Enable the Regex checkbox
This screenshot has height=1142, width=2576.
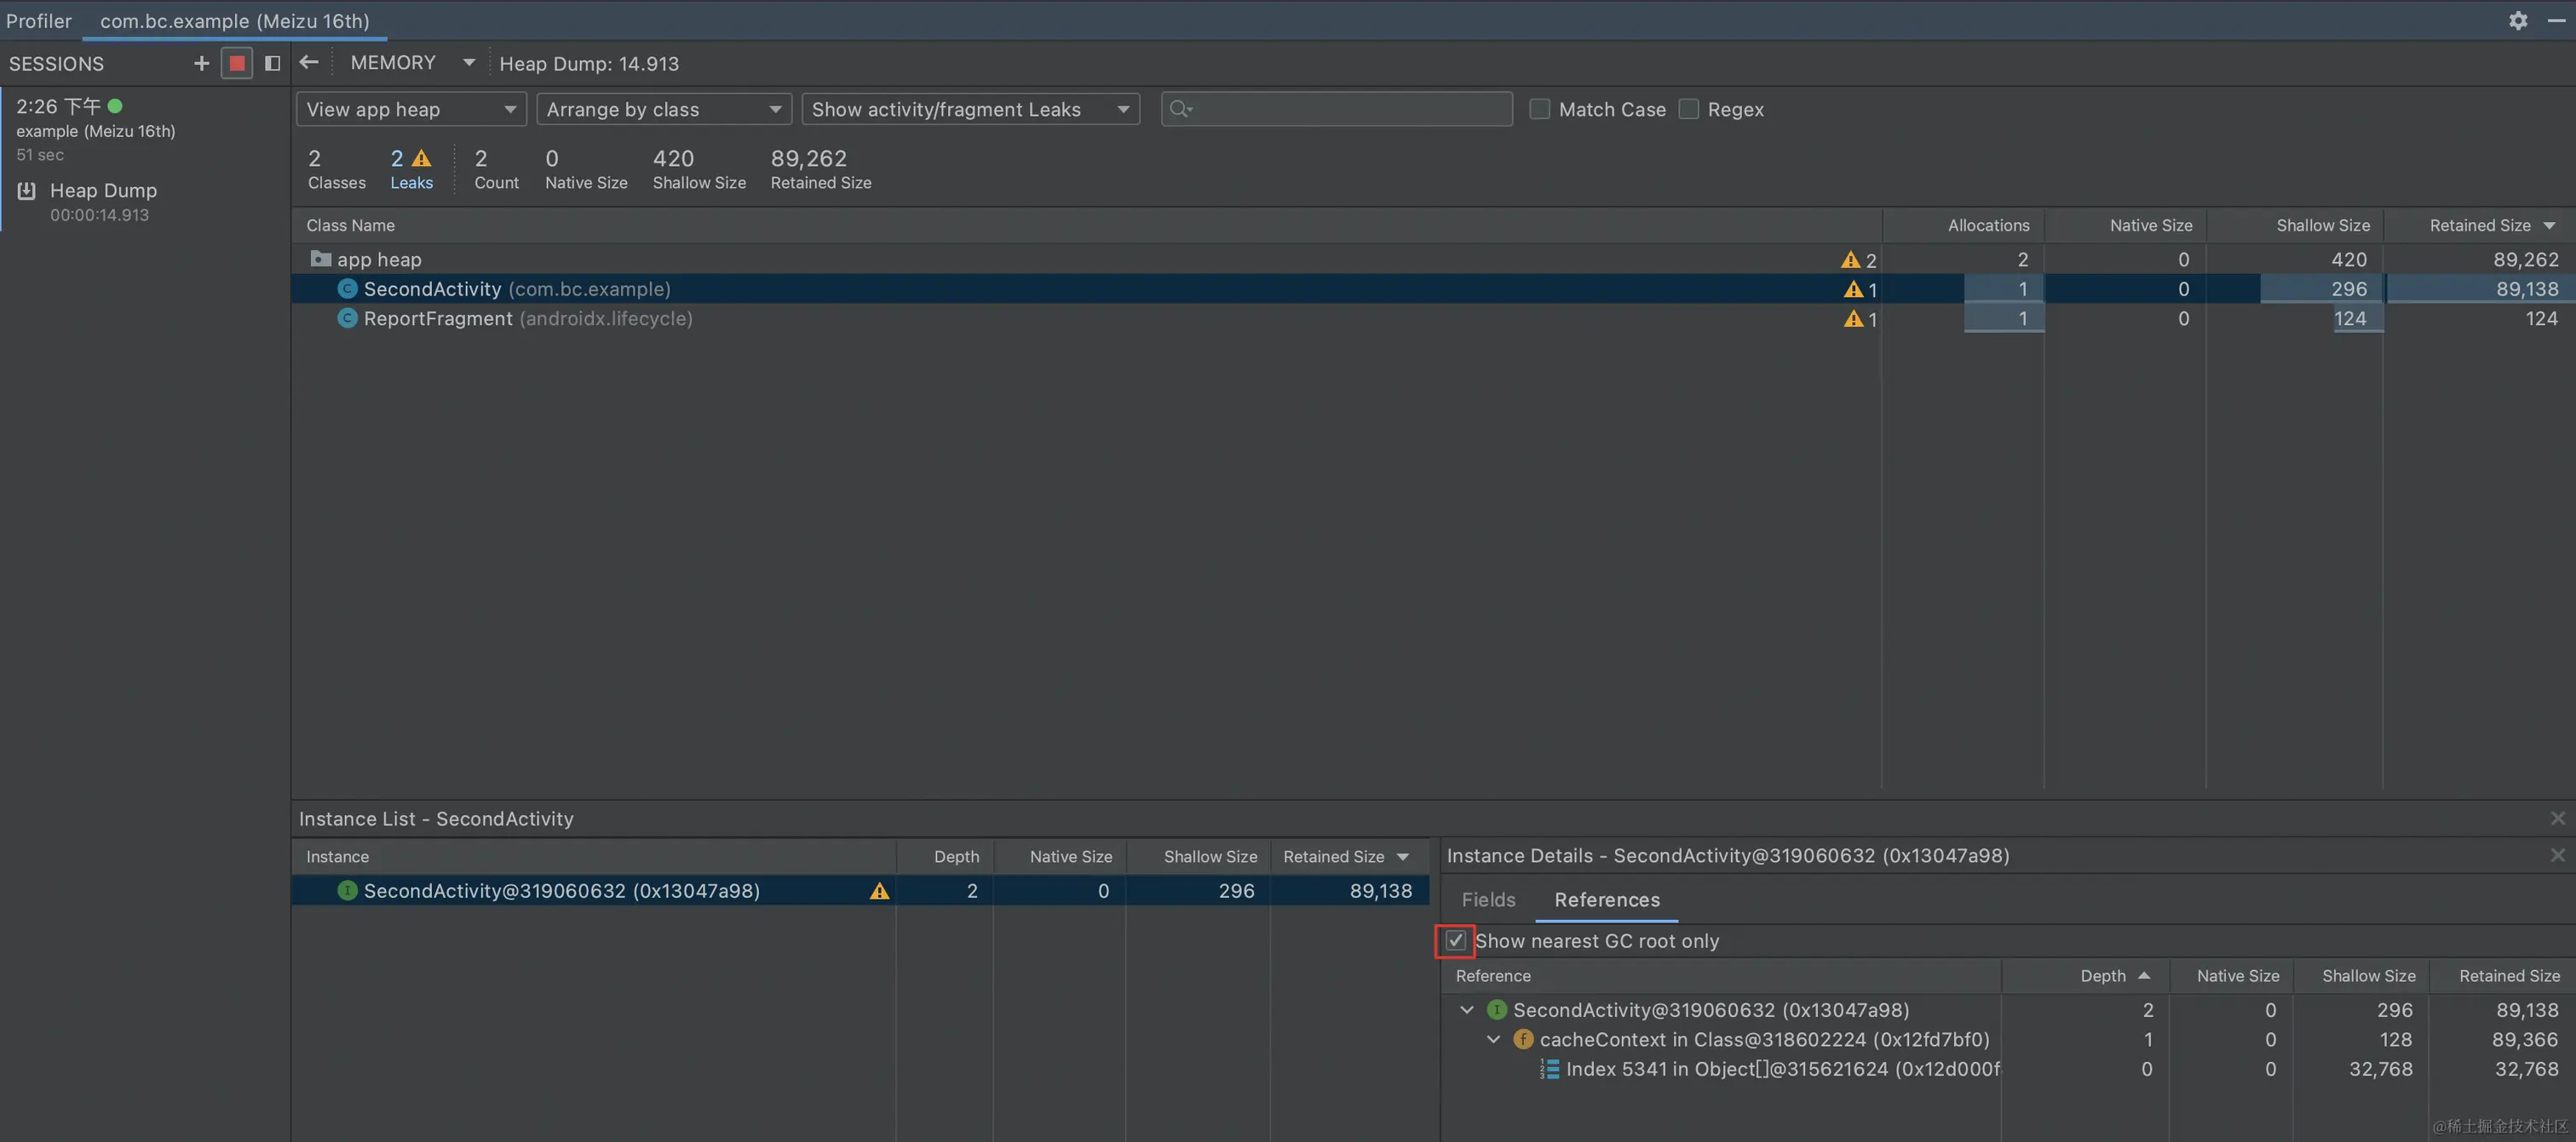pyautogui.click(x=1689, y=109)
